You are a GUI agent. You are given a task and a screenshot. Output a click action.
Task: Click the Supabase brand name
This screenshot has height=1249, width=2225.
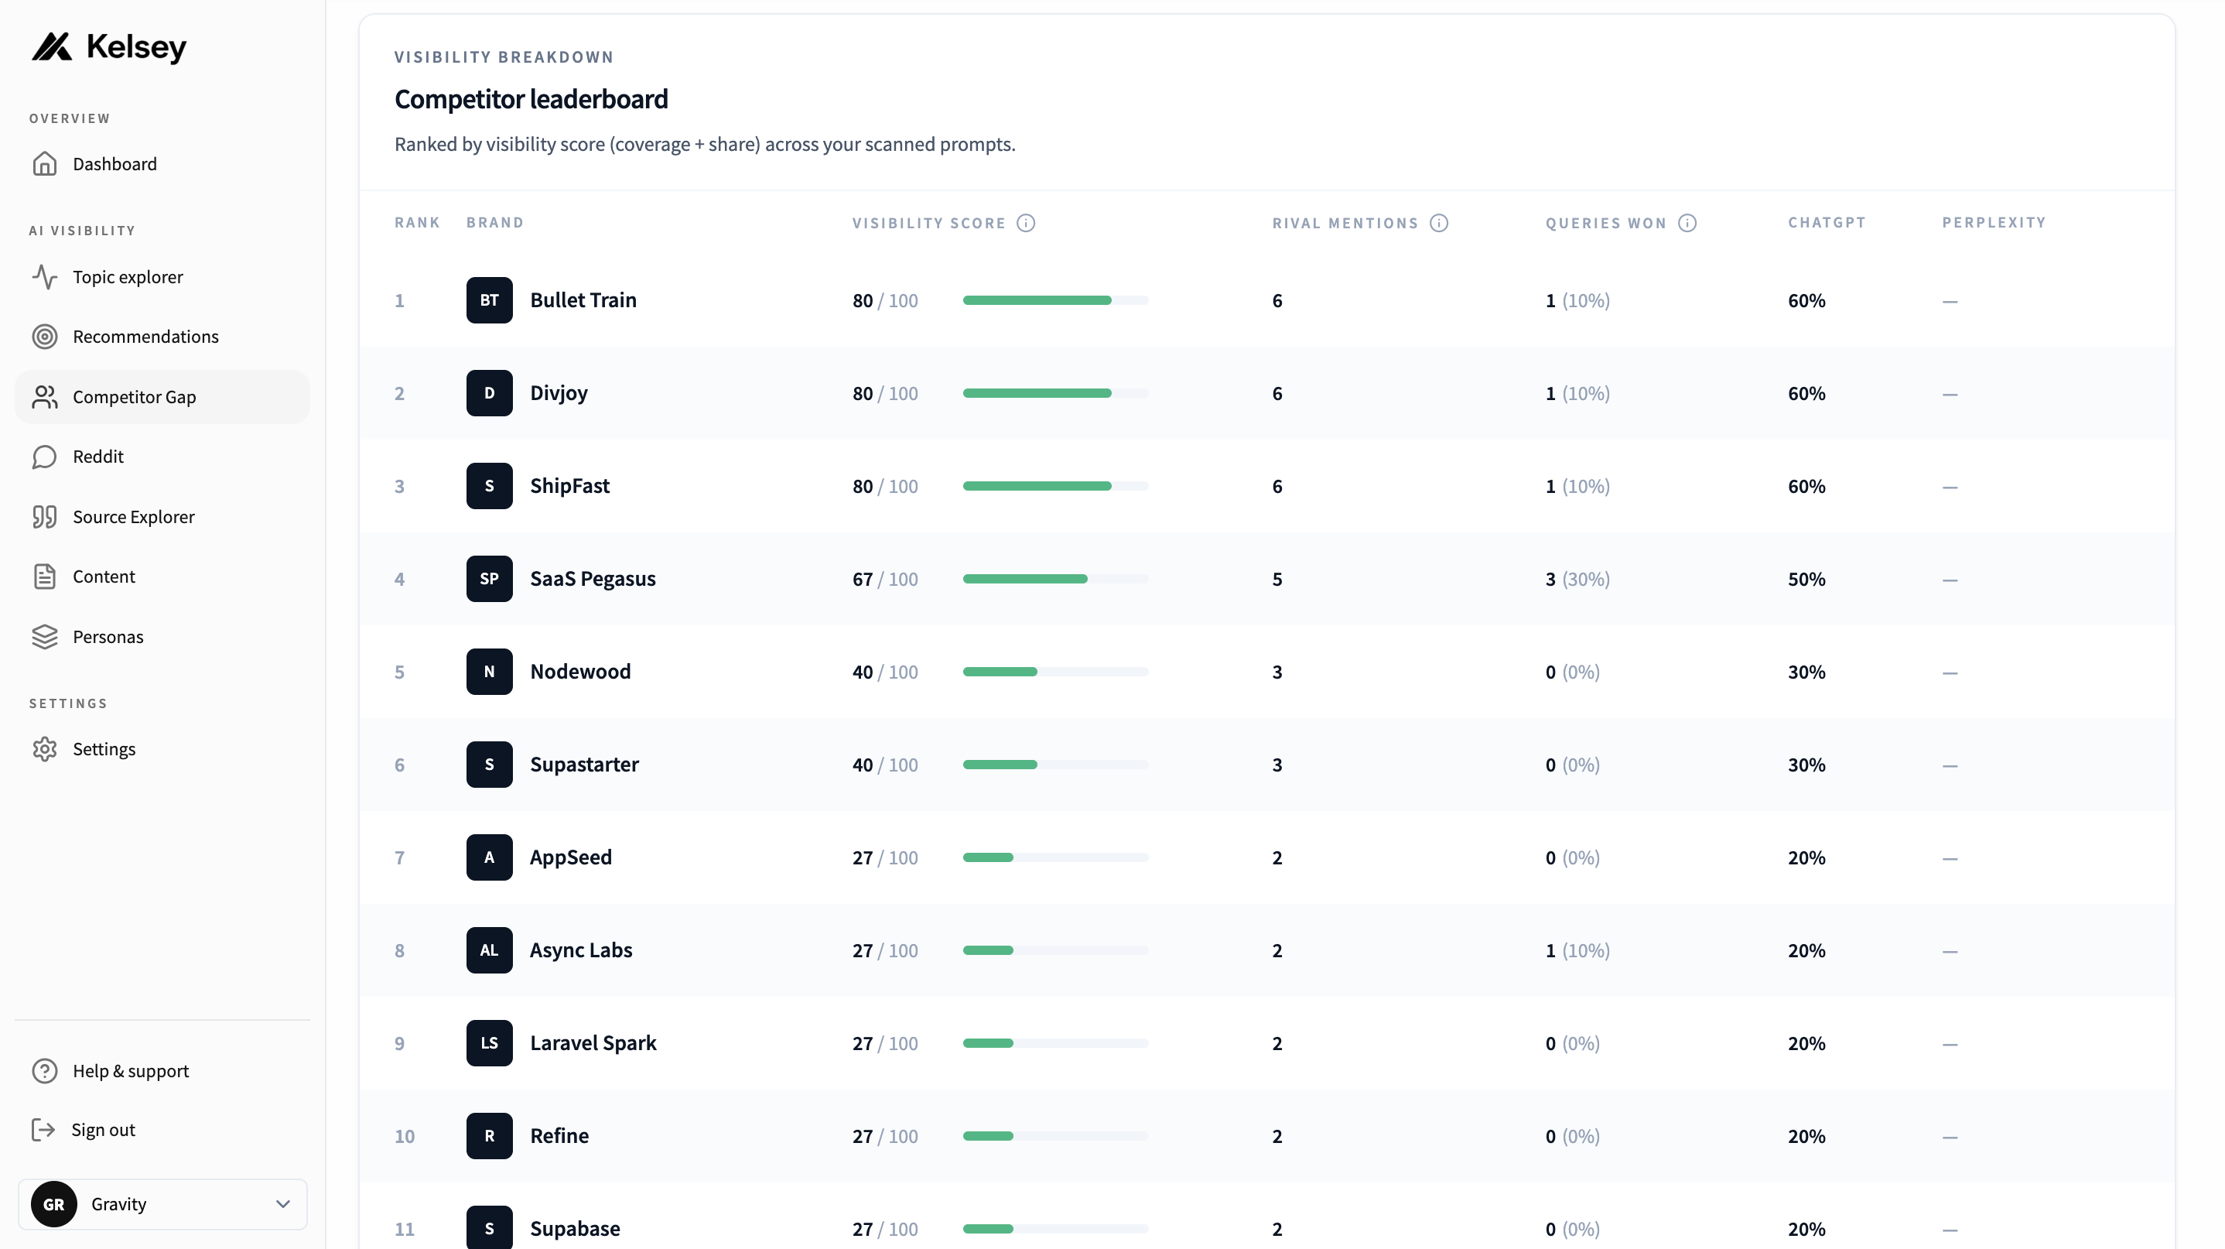[576, 1229]
